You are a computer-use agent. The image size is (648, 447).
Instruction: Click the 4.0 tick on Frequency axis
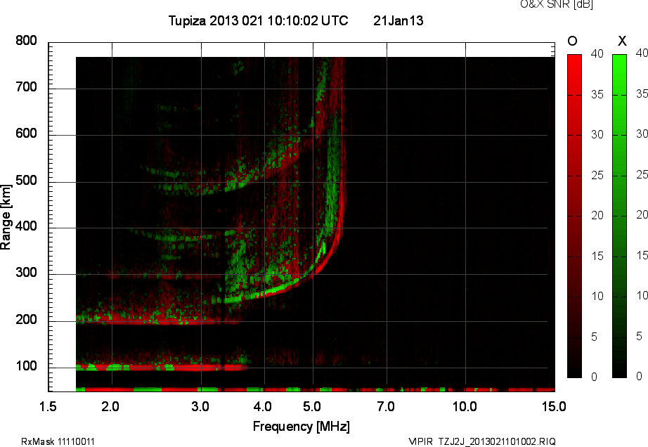(x=263, y=406)
